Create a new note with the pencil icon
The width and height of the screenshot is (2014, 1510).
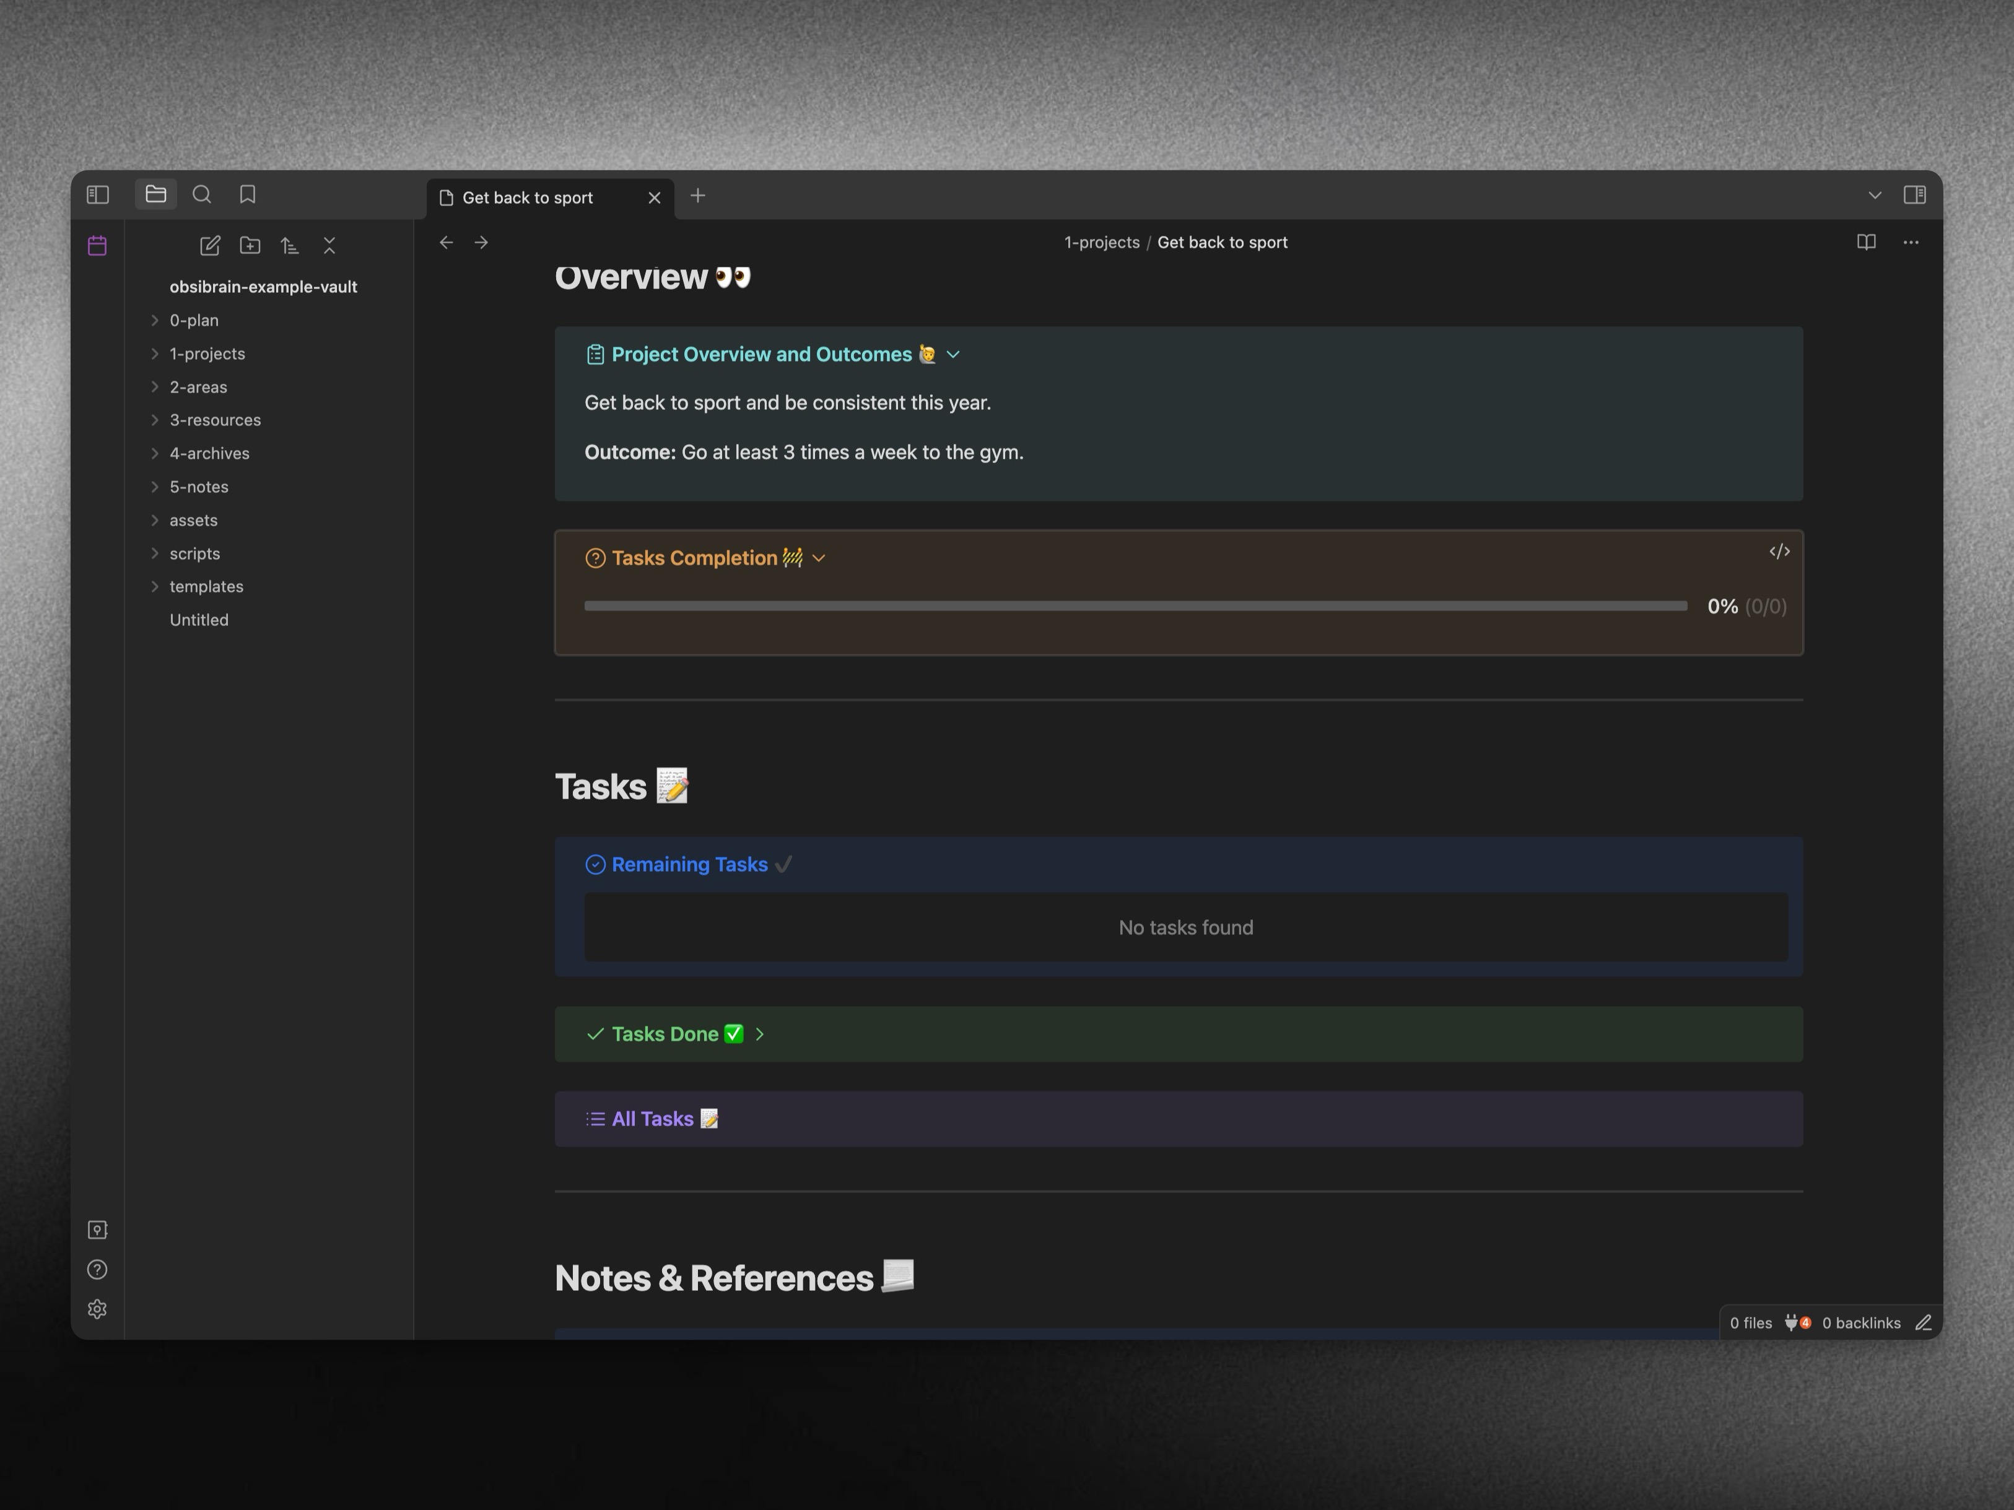click(x=209, y=246)
